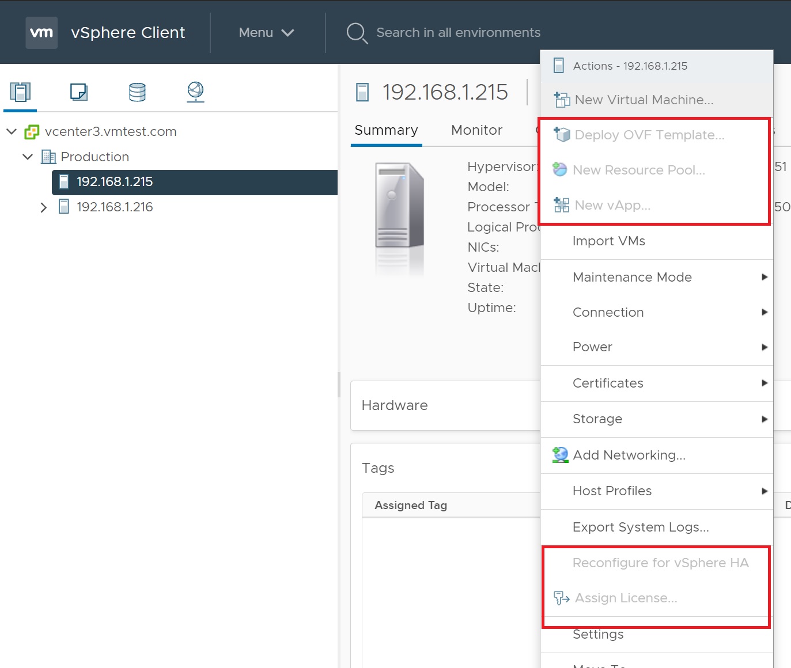Click the Deploy OVF Template icon
The height and width of the screenshot is (668, 791).
(x=562, y=135)
